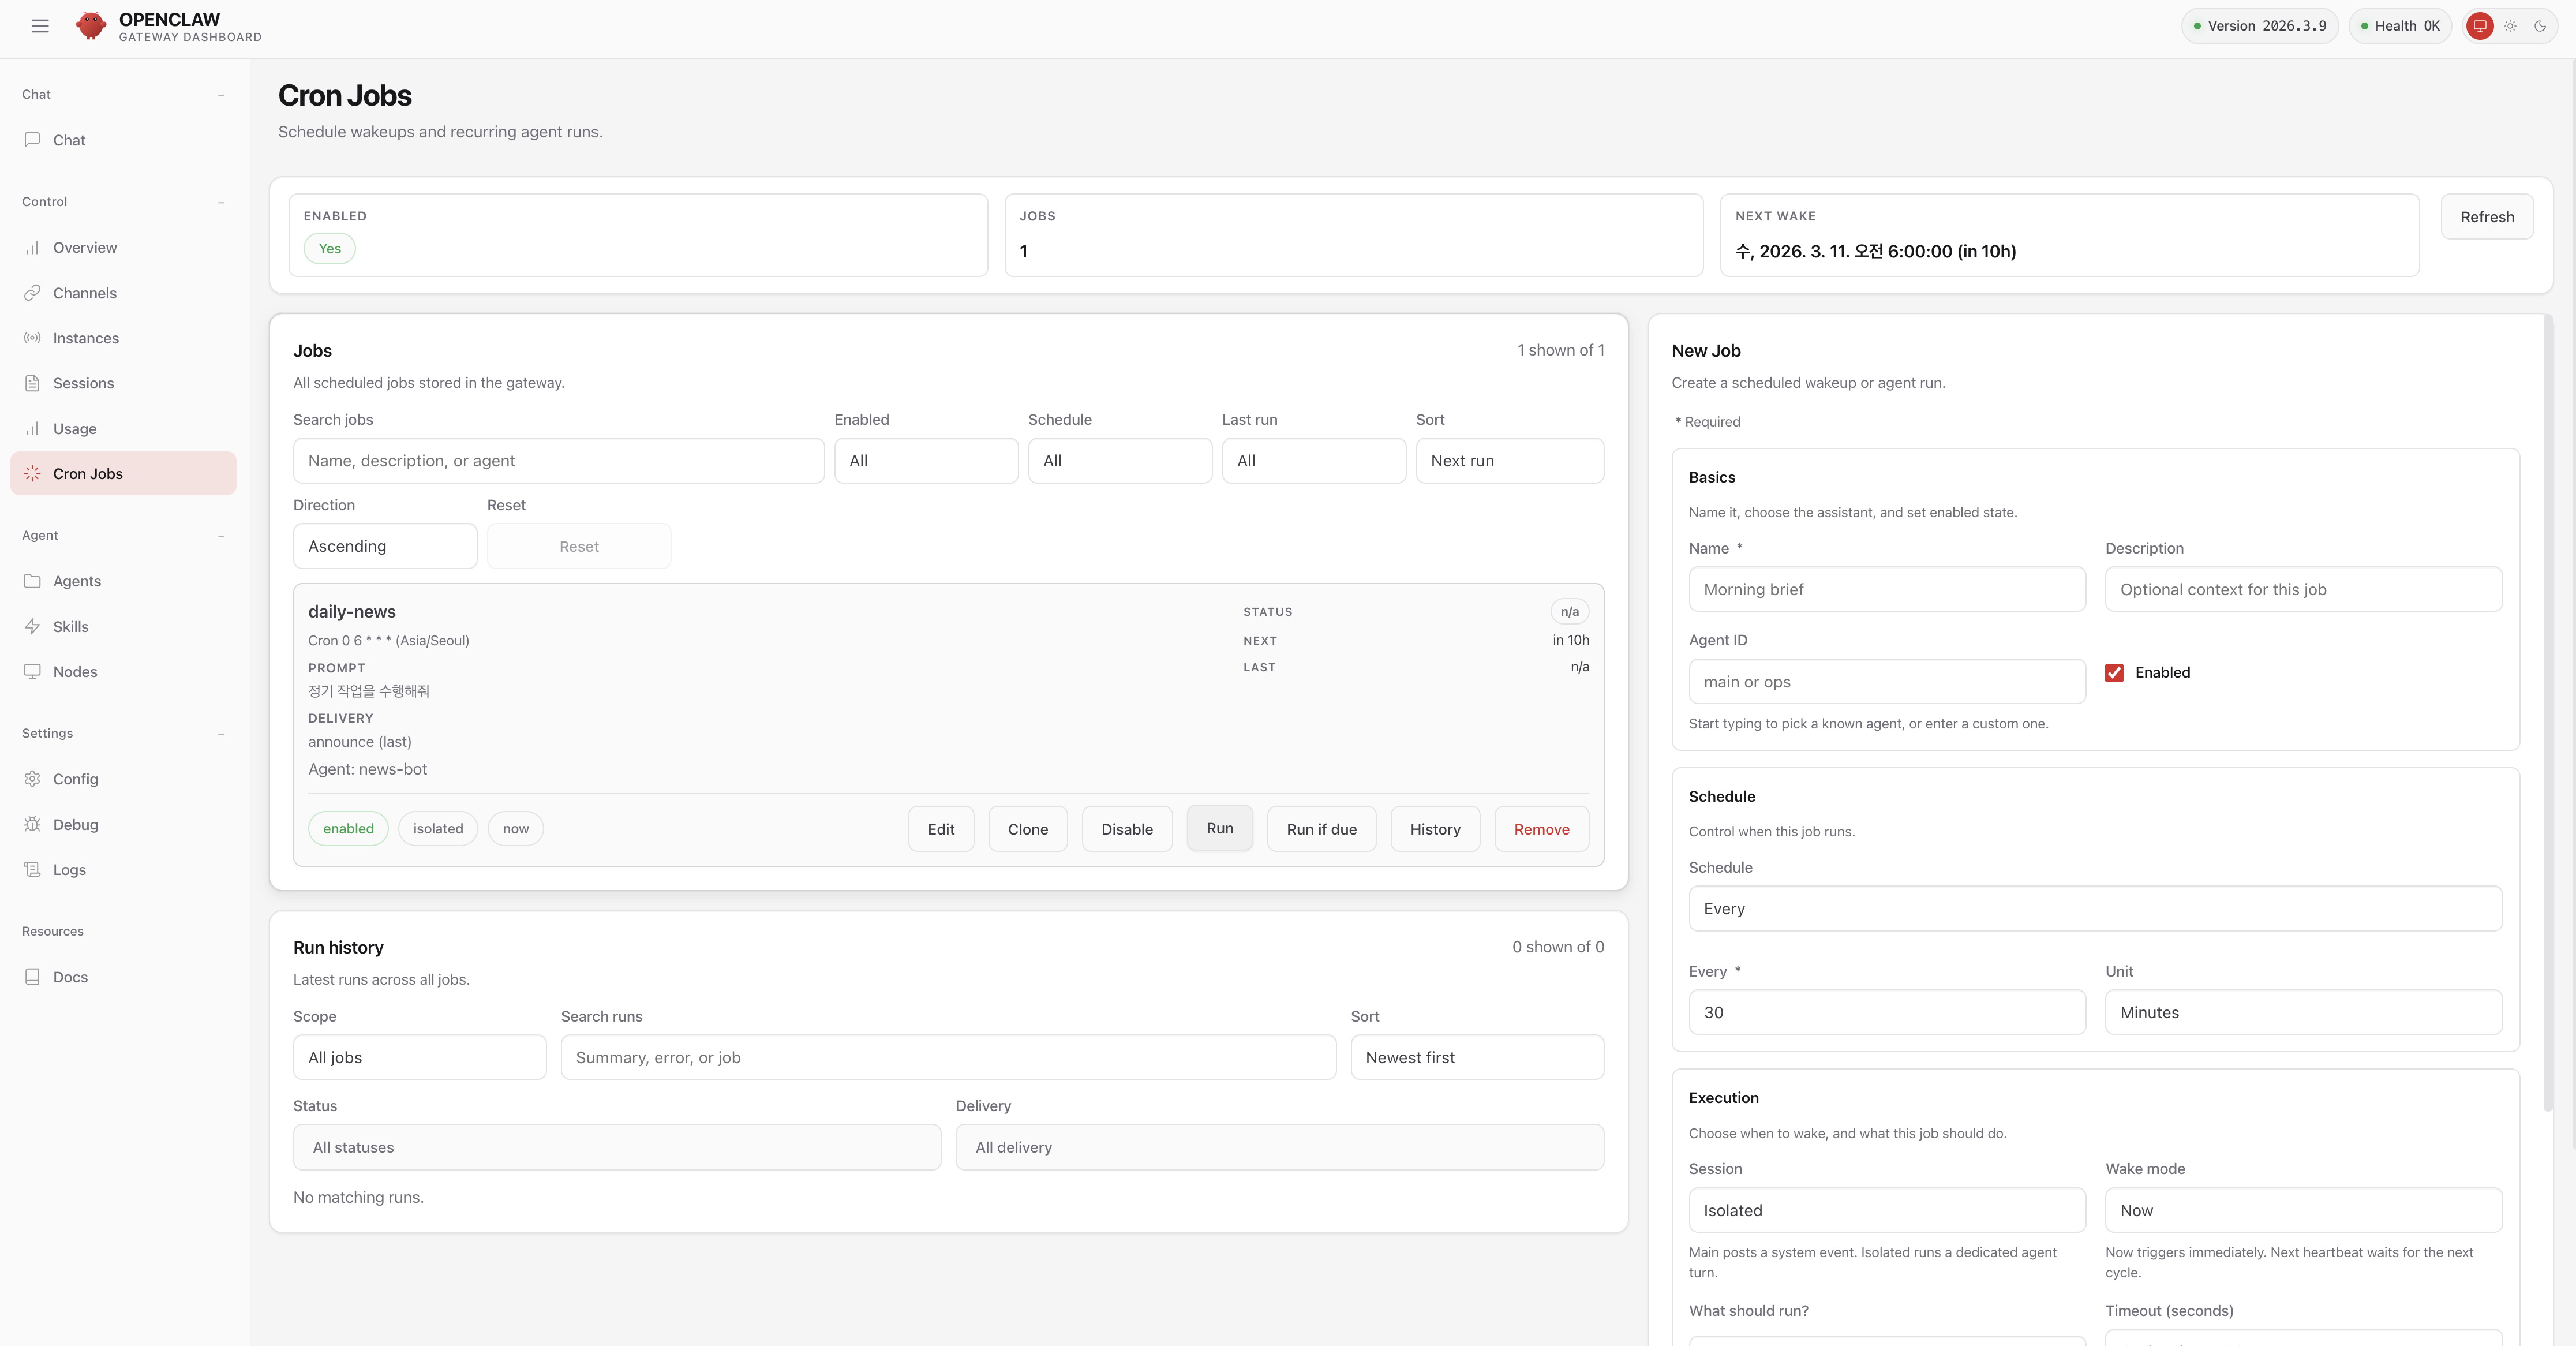Switch to light theme sun icon
The height and width of the screenshot is (1346, 2576).
(2510, 26)
